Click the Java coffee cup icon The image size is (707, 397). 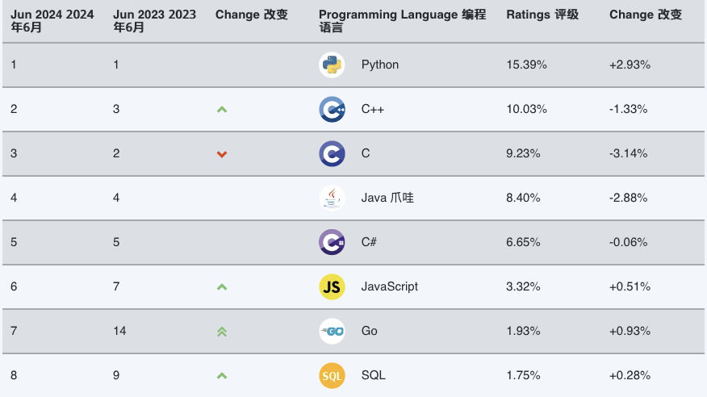332,198
